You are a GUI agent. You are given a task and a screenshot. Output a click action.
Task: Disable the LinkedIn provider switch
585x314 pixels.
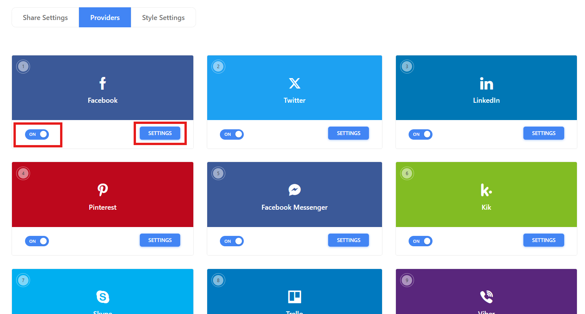coord(421,134)
